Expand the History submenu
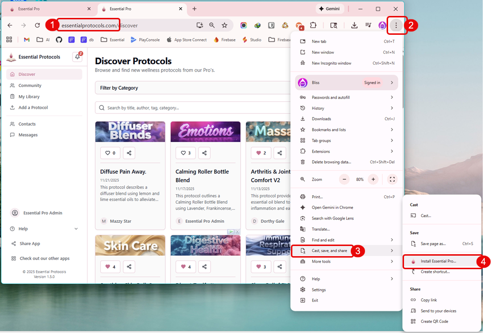 click(x=346, y=108)
